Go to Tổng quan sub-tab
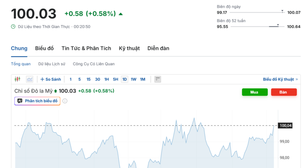Image resolution: width=302 pixels, height=168 pixels. click(x=21, y=64)
